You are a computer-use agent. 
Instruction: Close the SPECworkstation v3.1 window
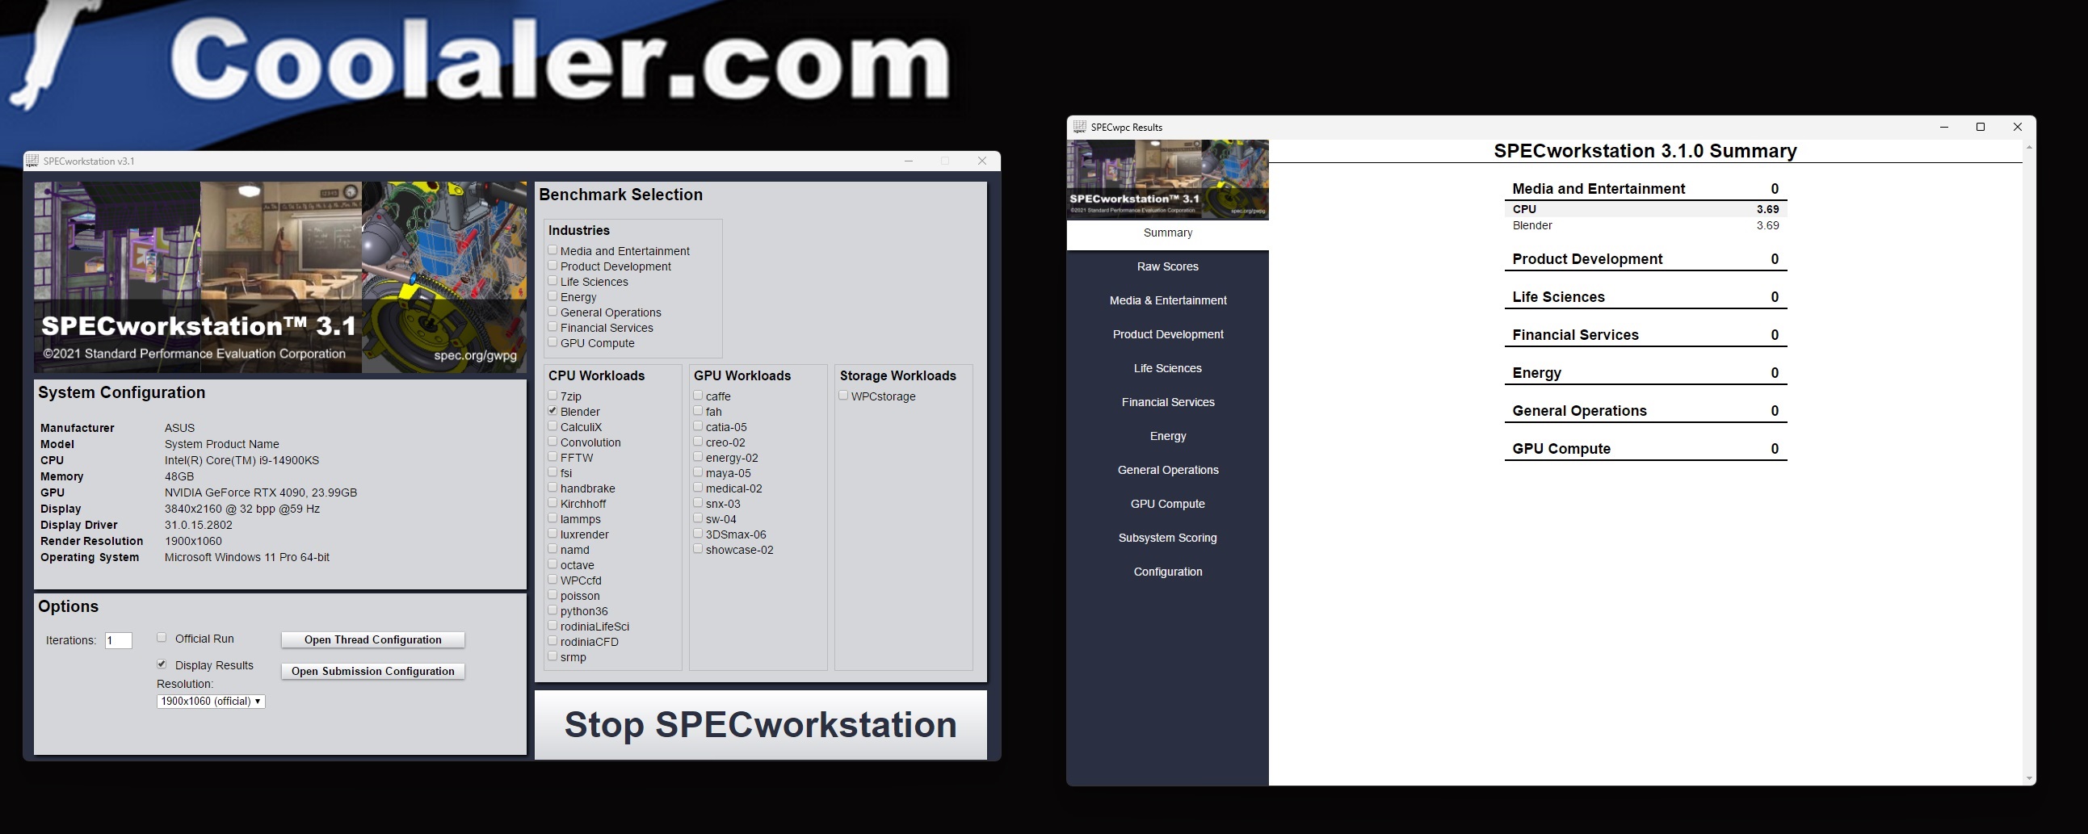point(982,161)
